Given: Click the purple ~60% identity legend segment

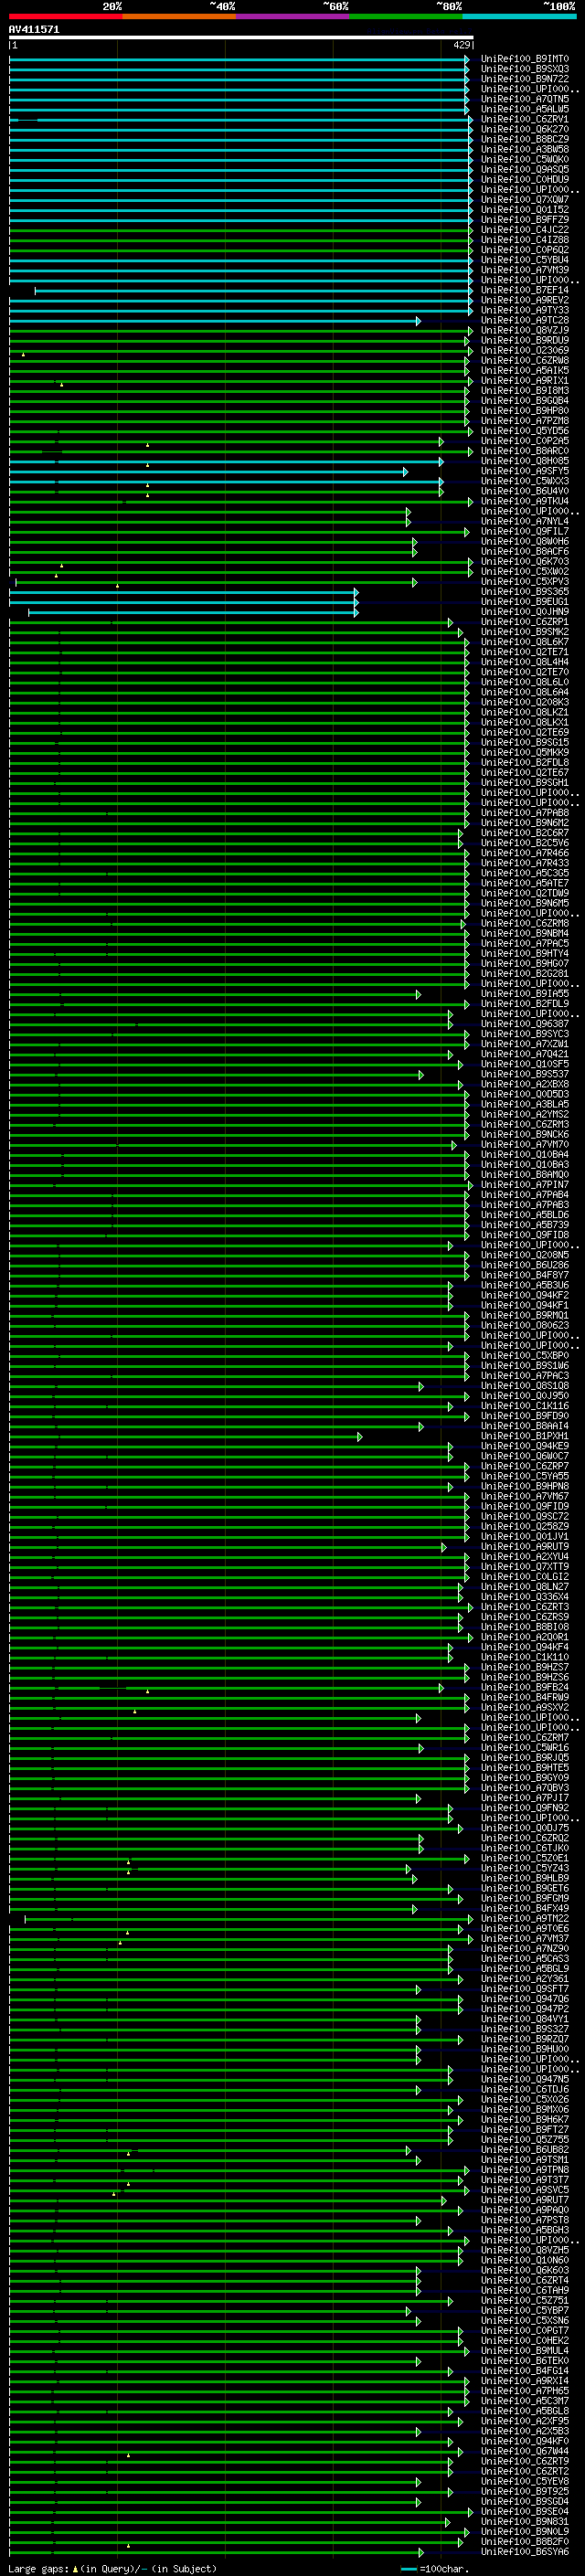Looking at the screenshot, I should point(293,17).
